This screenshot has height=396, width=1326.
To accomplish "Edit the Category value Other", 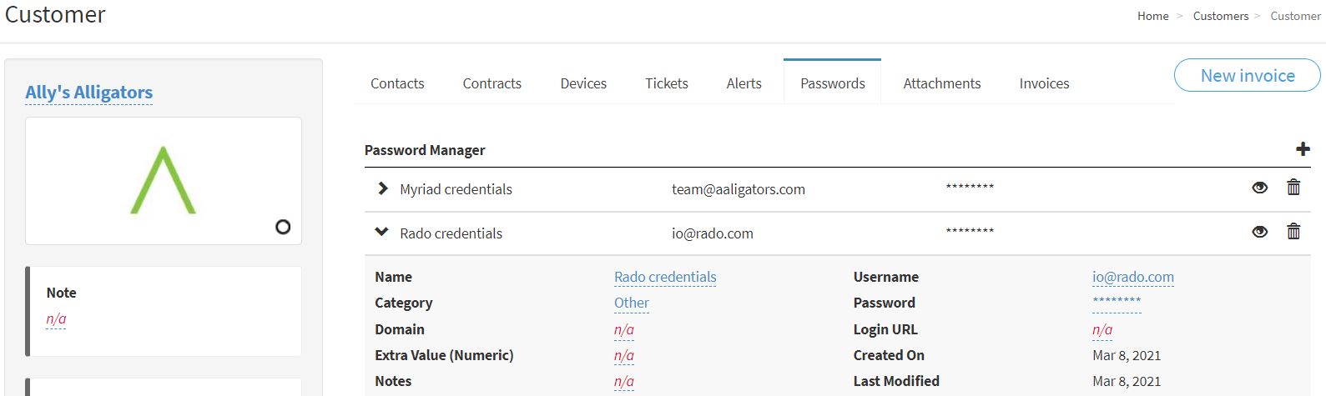I will tap(632, 303).
